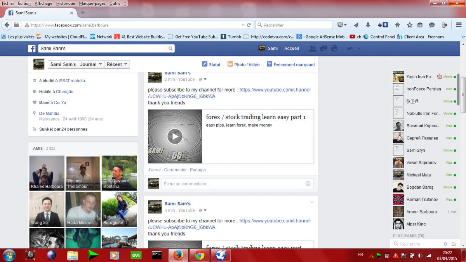Click the Firefox back arrow button
This screenshot has height=262, width=466.
6,25
